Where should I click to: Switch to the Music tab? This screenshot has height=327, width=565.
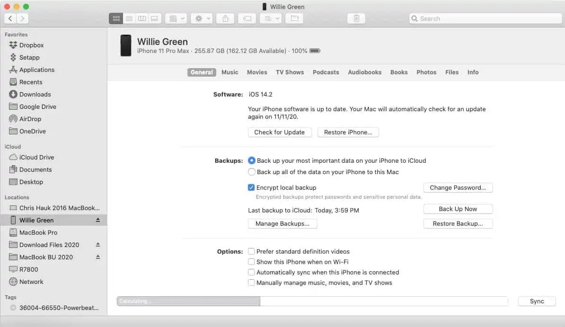(230, 72)
